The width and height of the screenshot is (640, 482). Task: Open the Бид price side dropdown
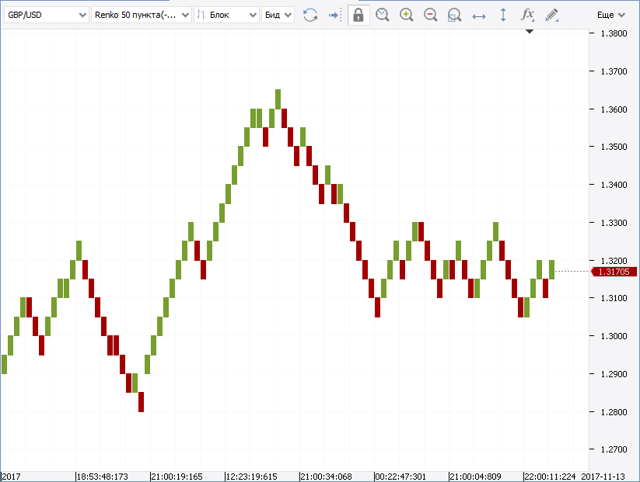tap(278, 15)
